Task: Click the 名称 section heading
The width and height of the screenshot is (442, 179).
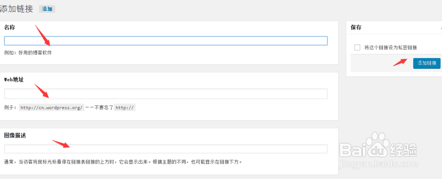Action: point(10,27)
